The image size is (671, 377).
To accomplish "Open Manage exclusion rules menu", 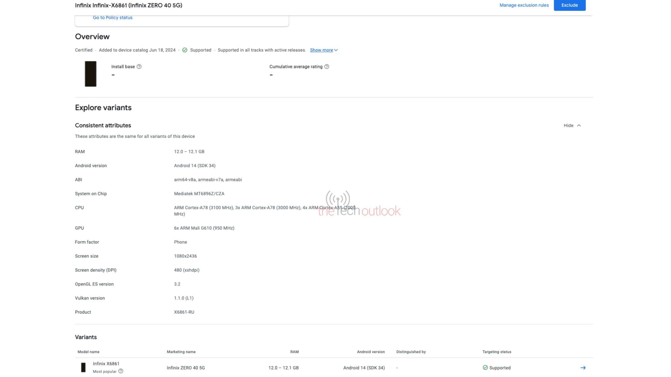I will (524, 5).
